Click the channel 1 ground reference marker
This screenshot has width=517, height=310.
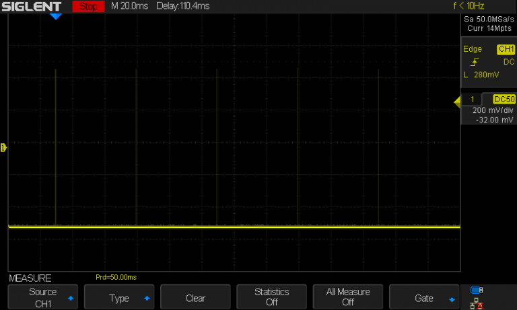click(x=3, y=147)
